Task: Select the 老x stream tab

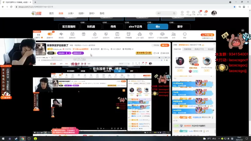Action: tap(158, 27)
